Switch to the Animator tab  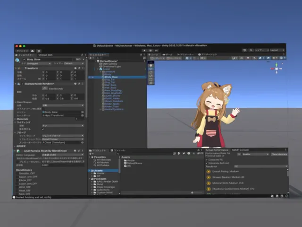(x=185, y=55)
